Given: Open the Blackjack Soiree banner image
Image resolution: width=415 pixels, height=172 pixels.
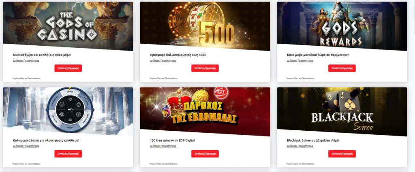Looking at the screenshot, I should click(342, 111).
